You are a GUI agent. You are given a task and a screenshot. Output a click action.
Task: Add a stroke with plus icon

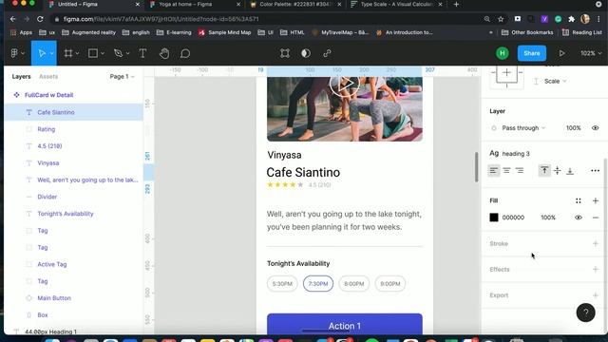tap(596, 243)
